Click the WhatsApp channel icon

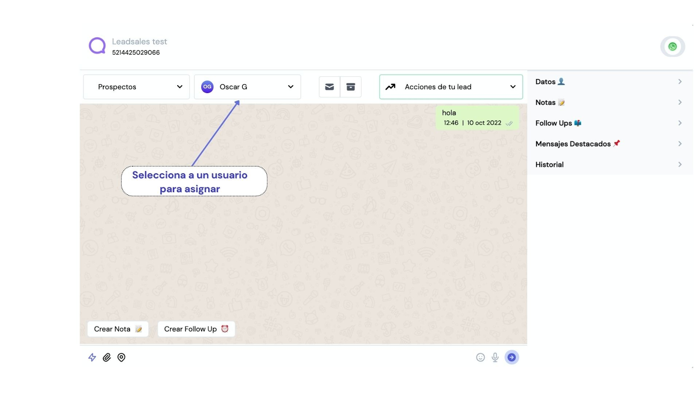[x=672, y=47]
